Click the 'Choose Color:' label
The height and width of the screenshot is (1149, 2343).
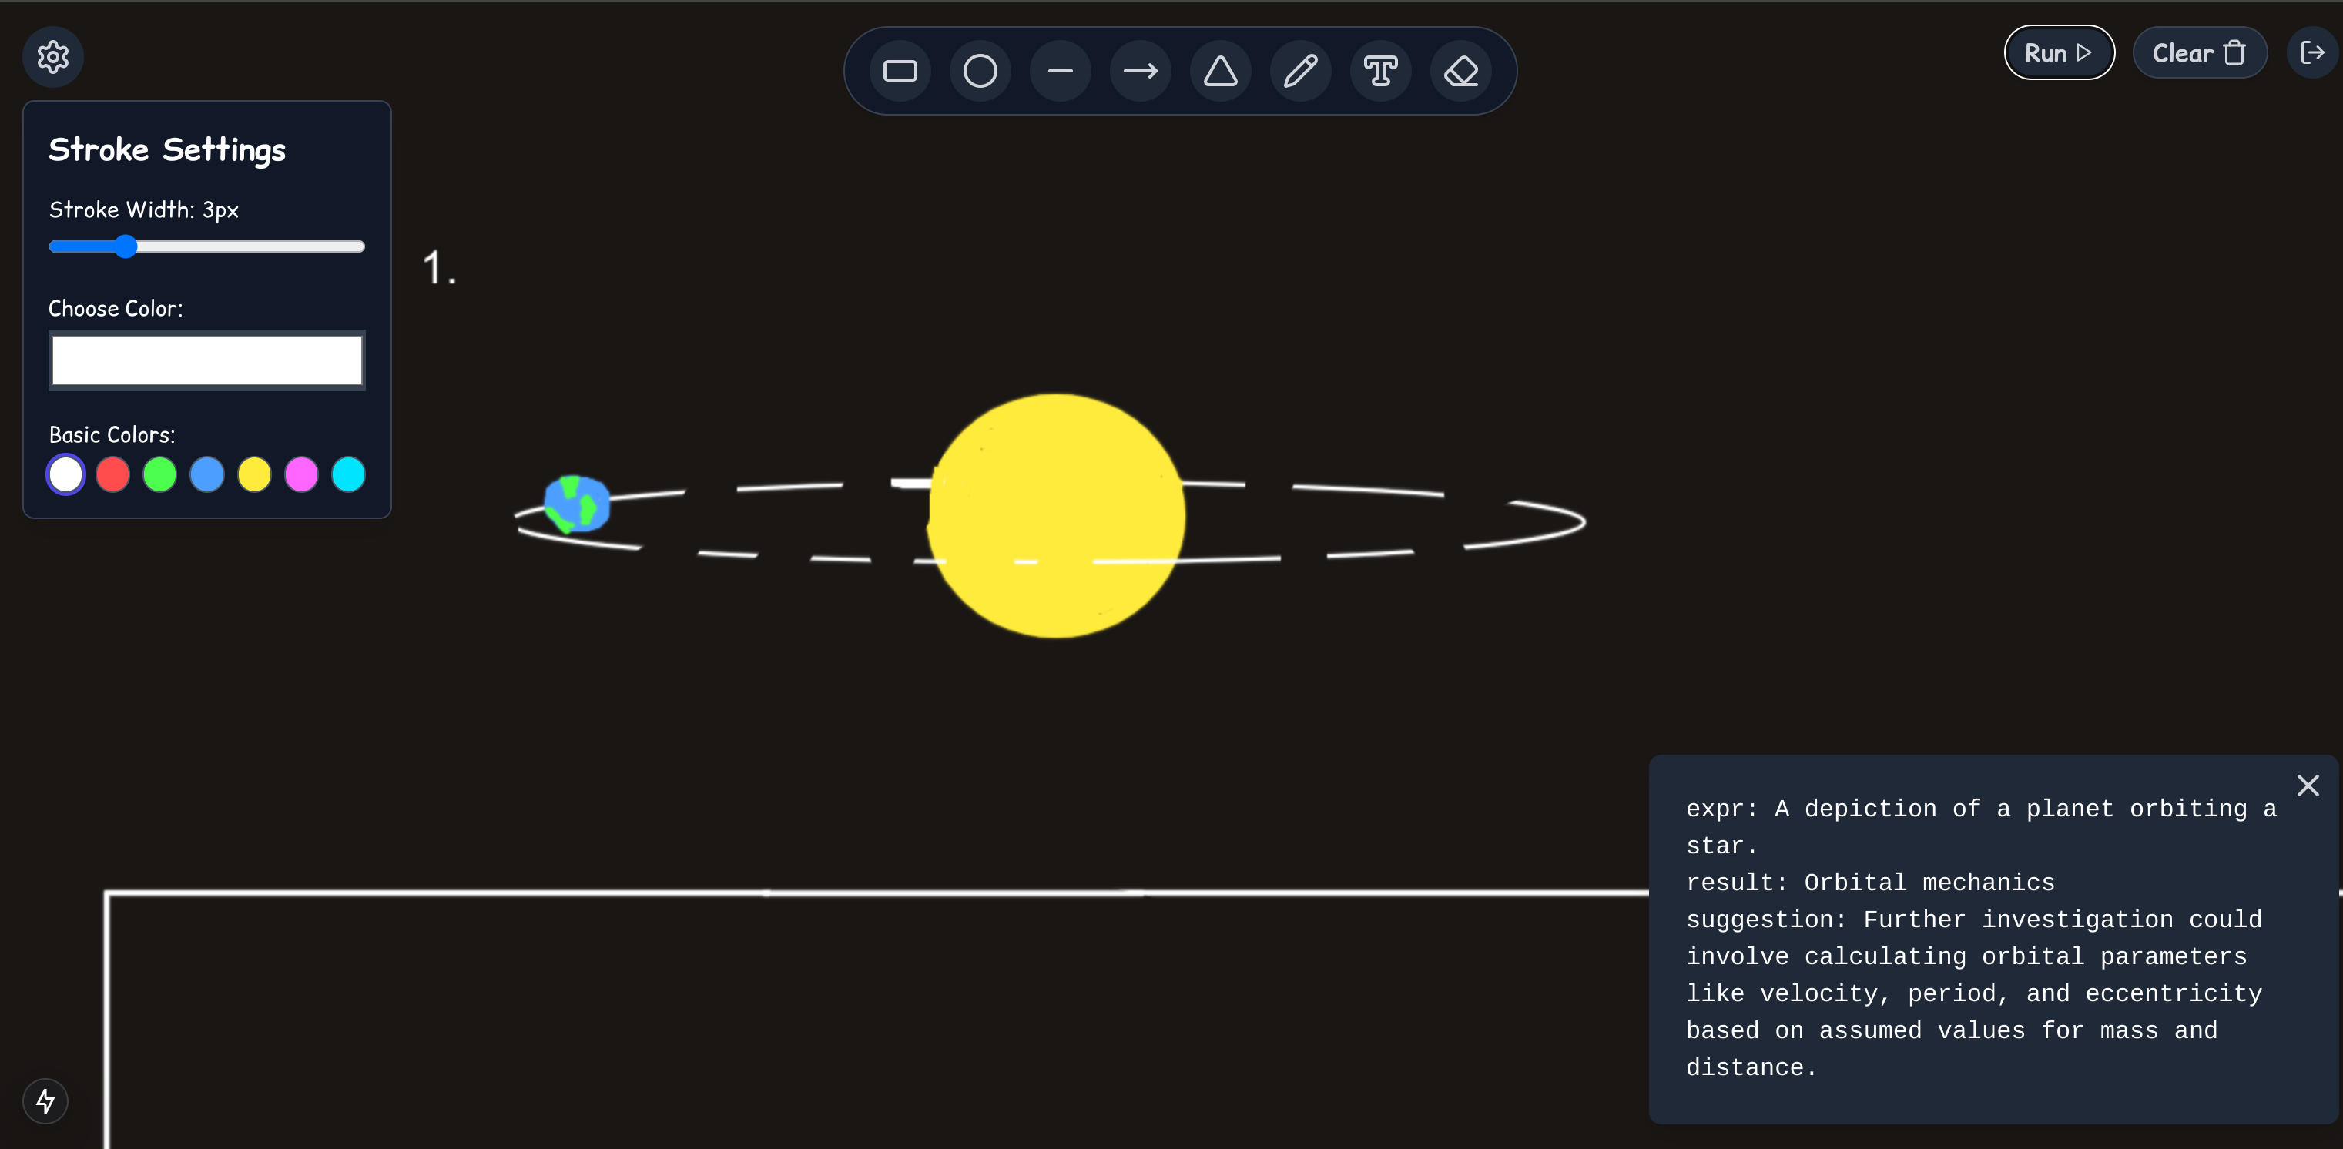[116, 308]
